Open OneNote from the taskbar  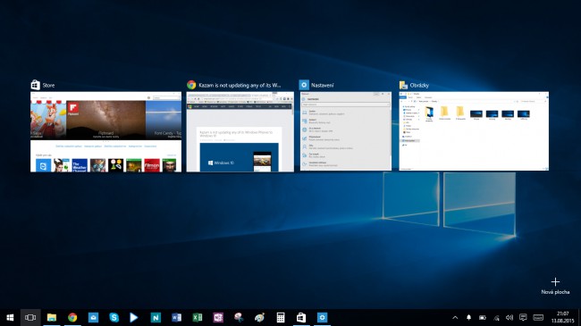point(218,317)
